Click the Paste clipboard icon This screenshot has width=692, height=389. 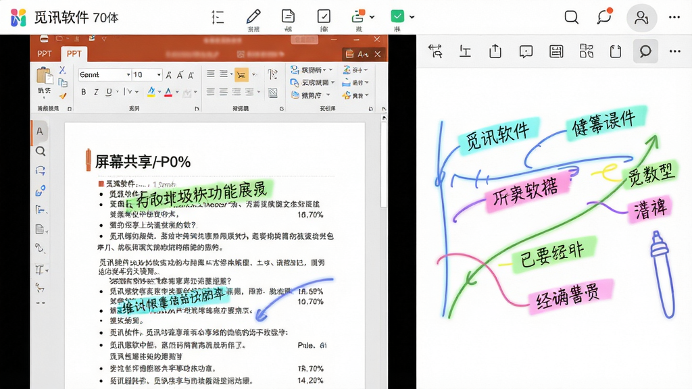tap(44, 76)
